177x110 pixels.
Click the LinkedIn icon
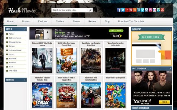[139, 10]
